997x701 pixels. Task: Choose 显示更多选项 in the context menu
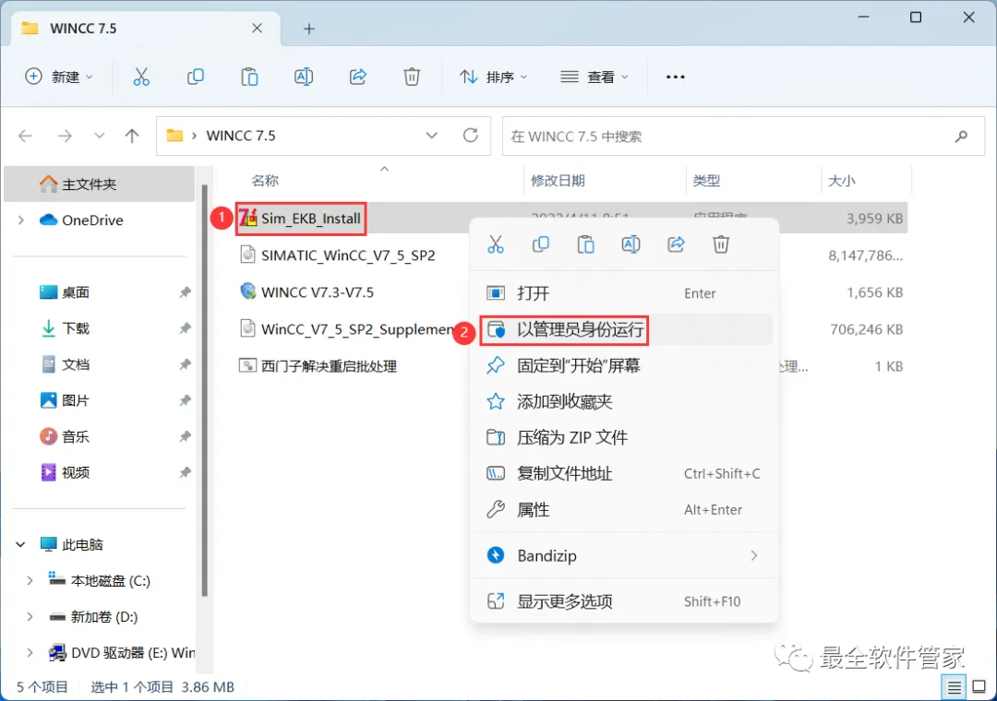624,601
